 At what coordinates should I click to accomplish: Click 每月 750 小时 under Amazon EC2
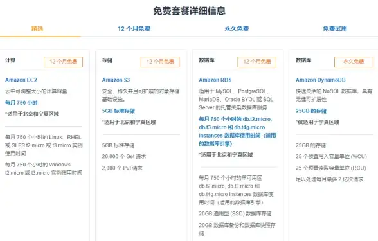click(21, 103)
